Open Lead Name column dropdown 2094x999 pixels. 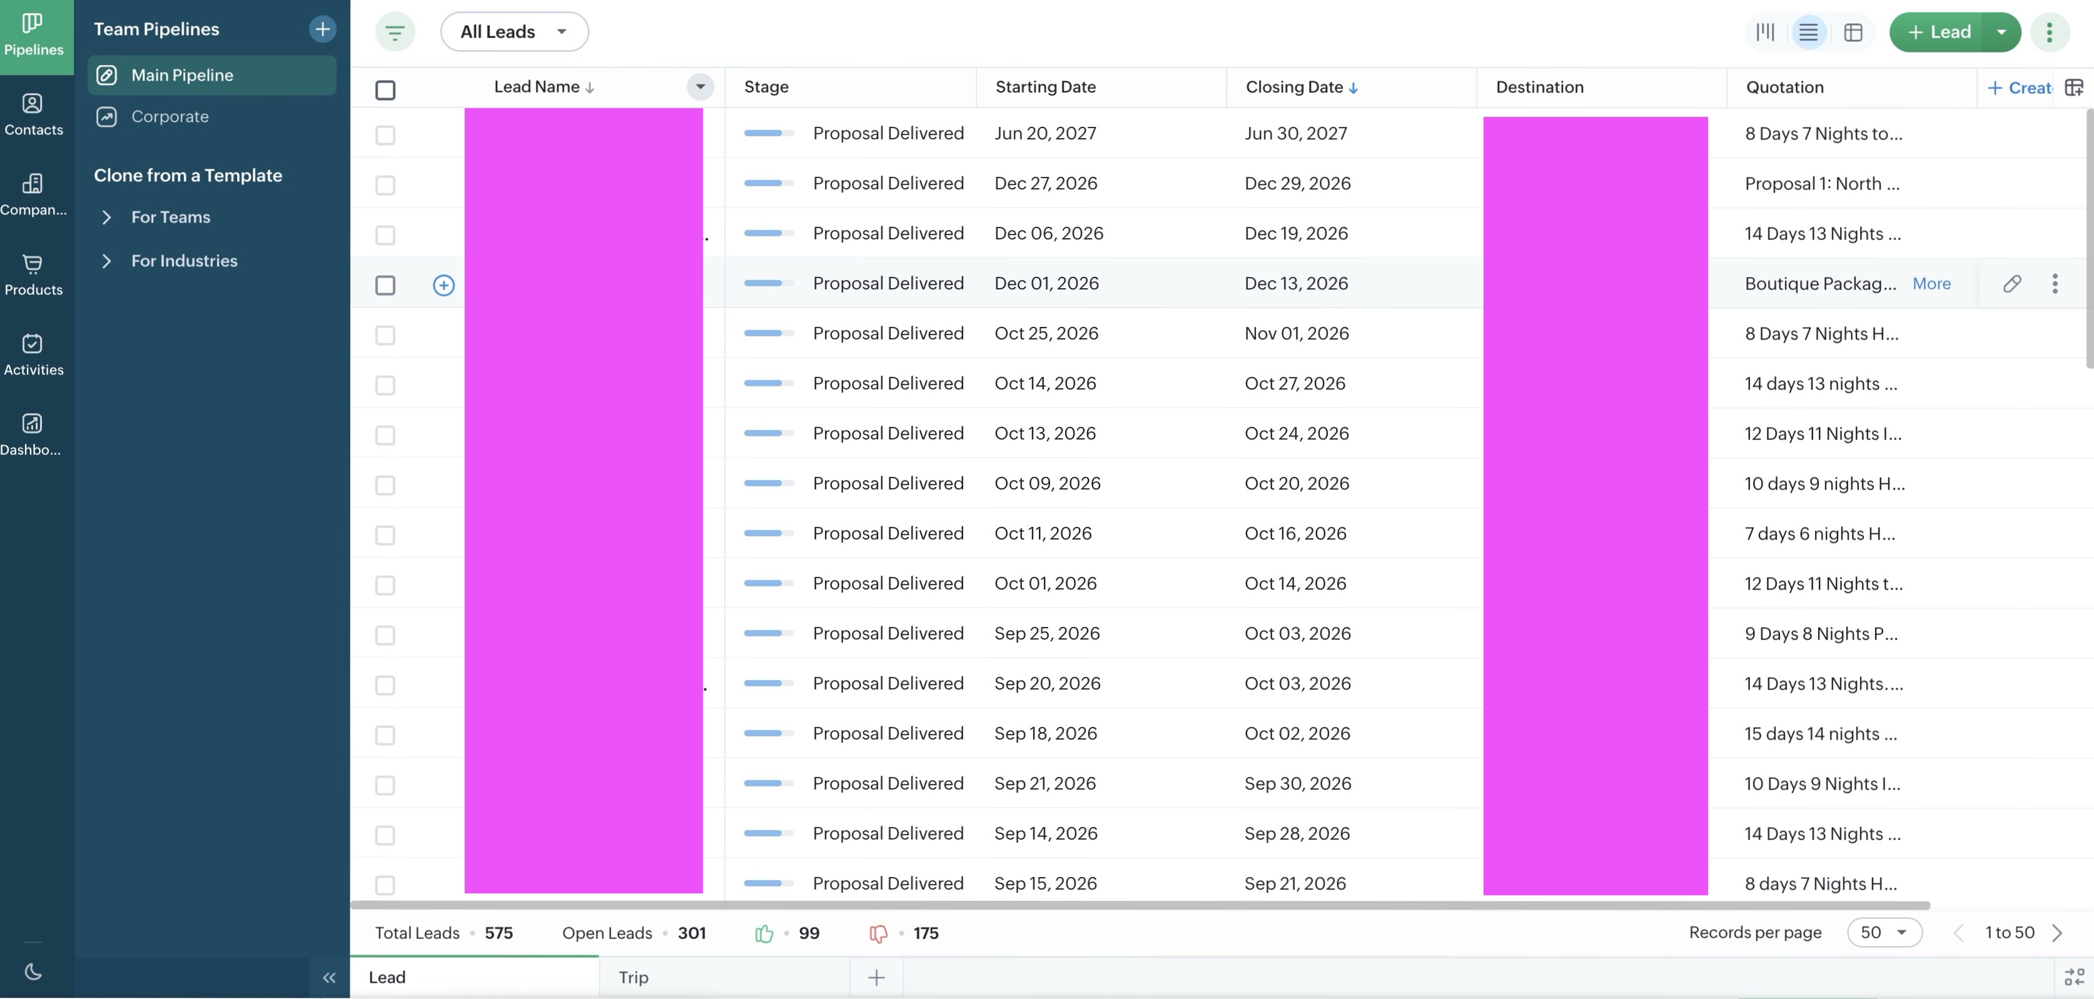(700, 87)
